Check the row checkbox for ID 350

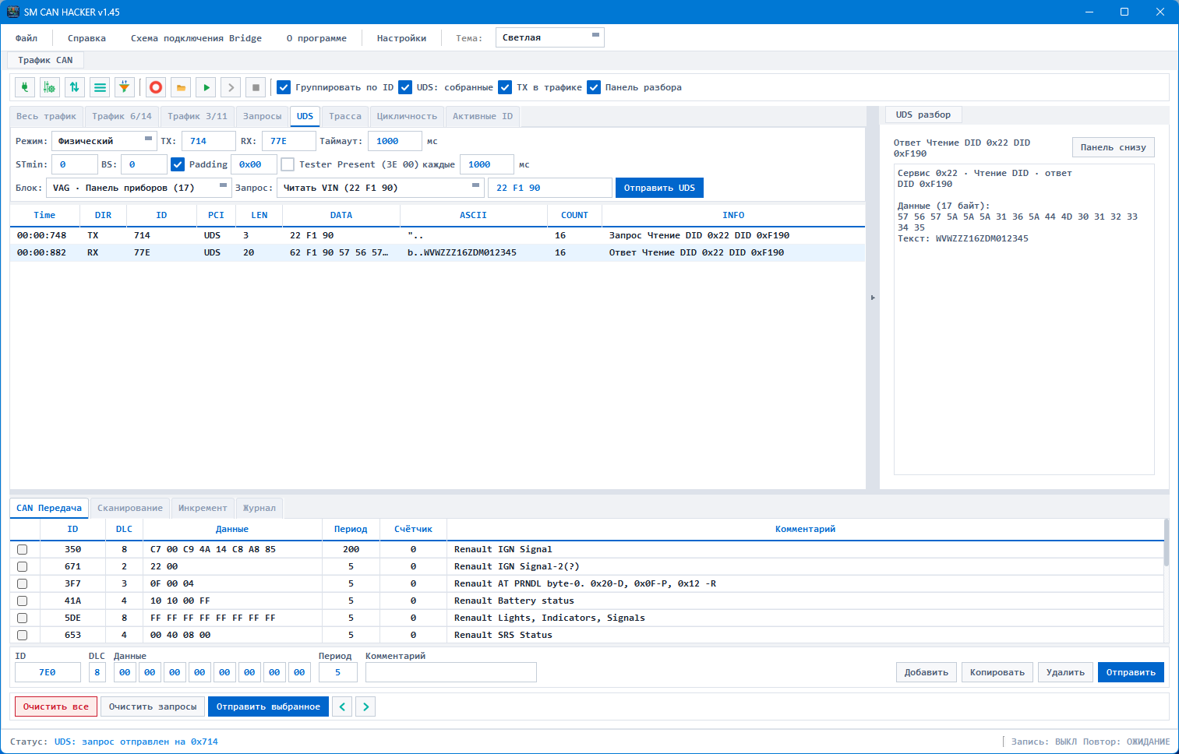click(22, 549)
